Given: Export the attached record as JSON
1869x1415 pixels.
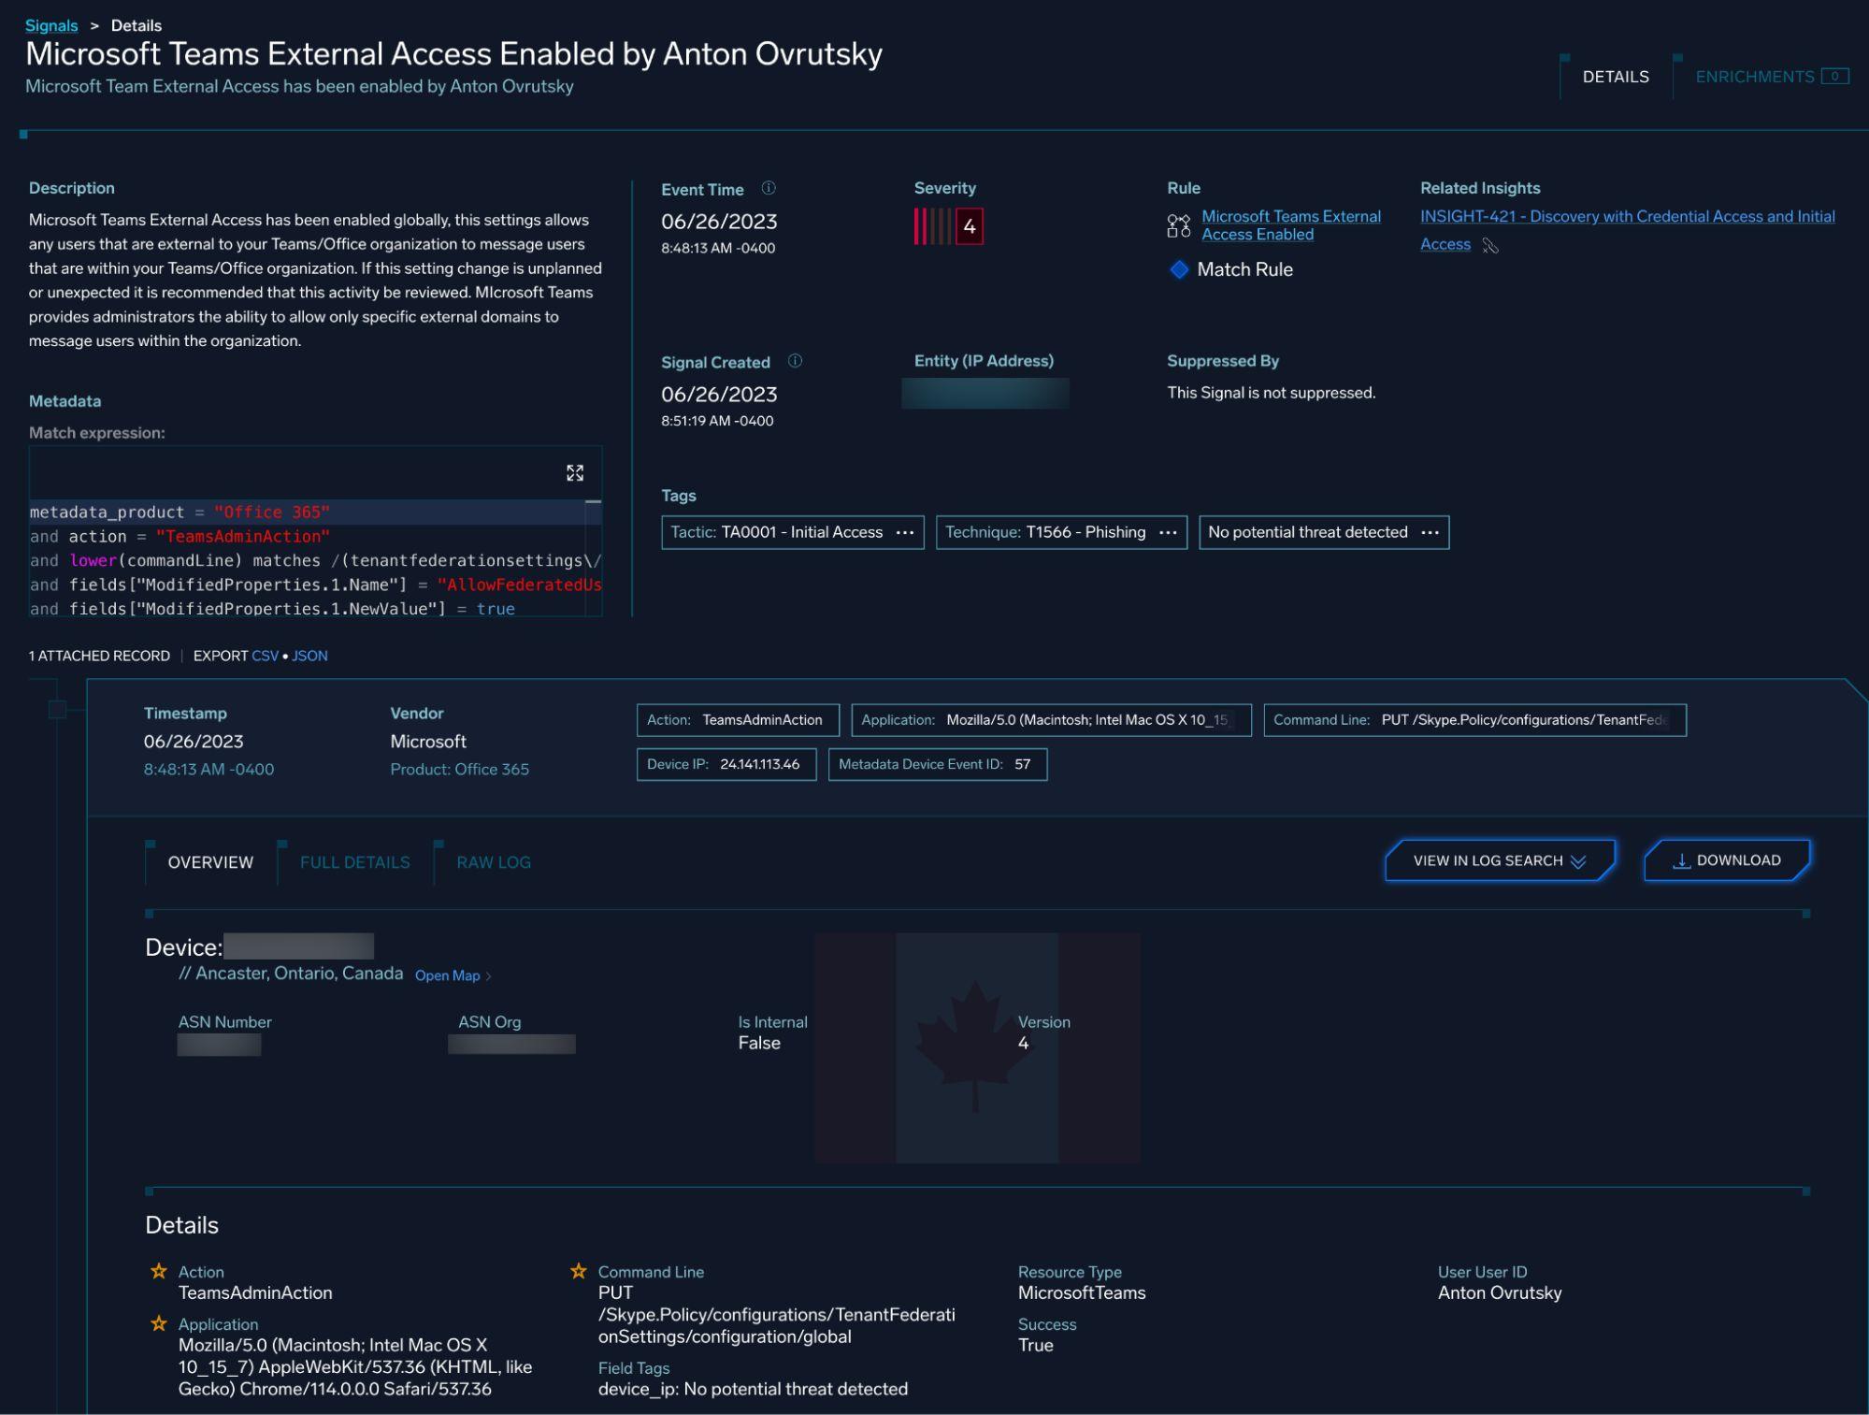Looking at the screenshot, I should [309, 656].
